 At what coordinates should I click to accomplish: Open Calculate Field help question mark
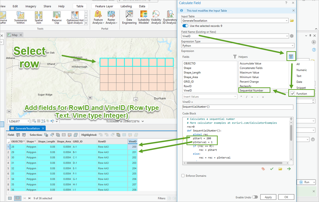(286, 3)
